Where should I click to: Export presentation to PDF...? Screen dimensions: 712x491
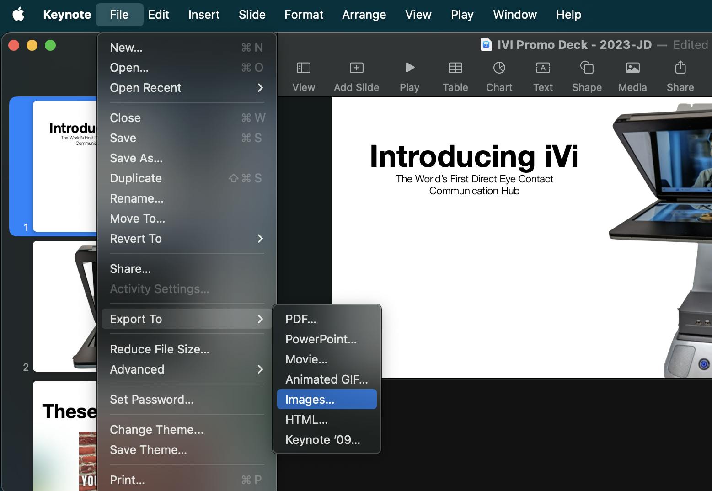click(x=327, y=319)
